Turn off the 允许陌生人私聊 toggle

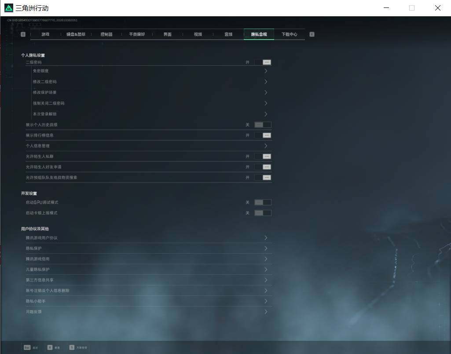tap(263, 157)
